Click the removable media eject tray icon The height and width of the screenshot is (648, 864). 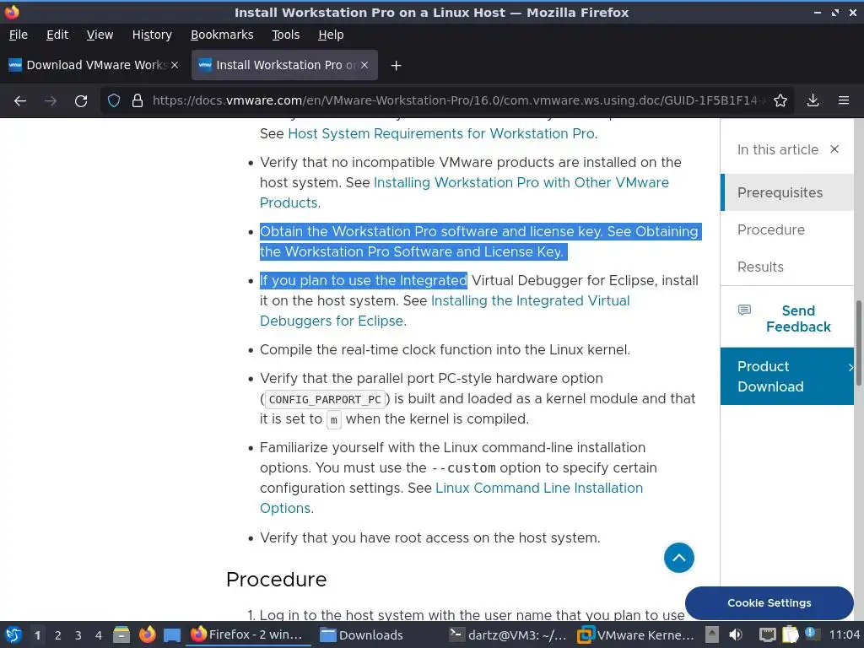click(712, 634)
